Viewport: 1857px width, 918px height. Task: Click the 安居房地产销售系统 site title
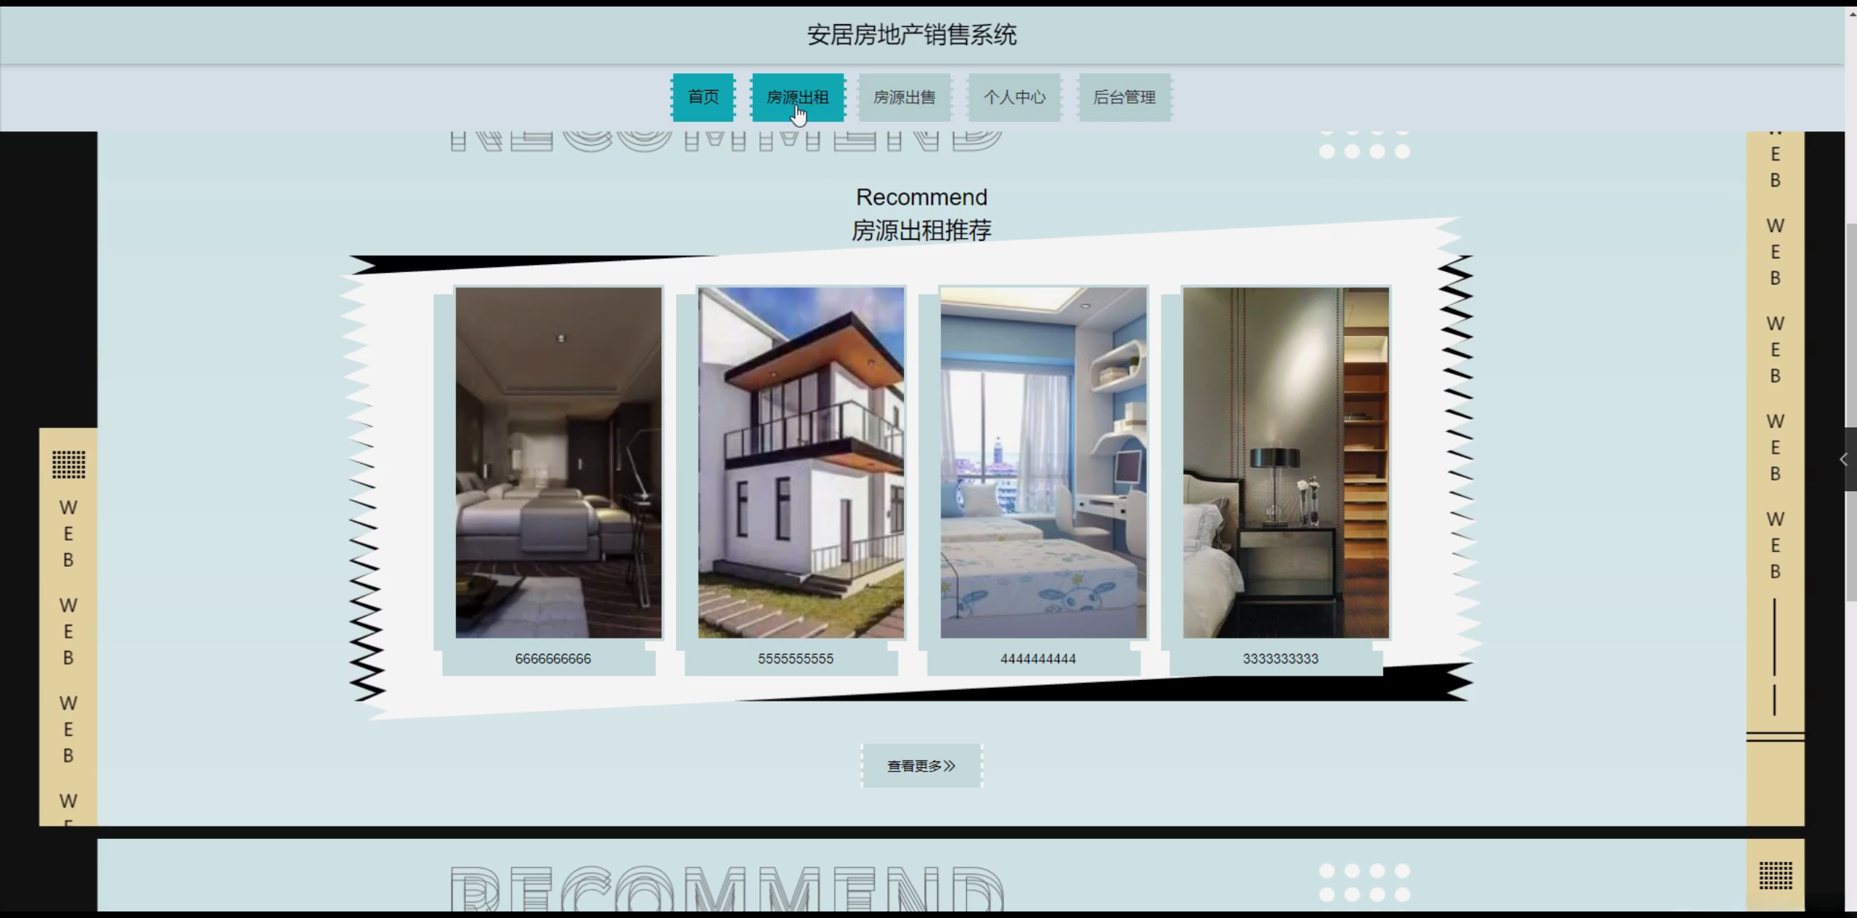tap(912, 35)
